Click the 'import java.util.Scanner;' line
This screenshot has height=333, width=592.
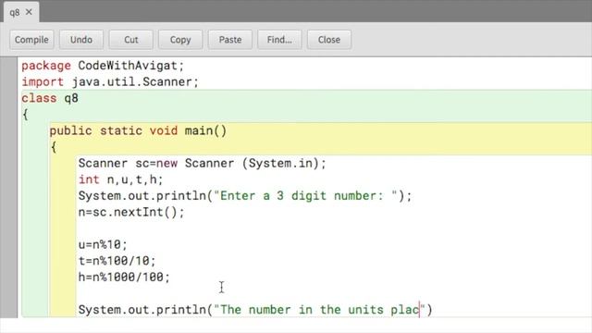(x=110, y=82)
